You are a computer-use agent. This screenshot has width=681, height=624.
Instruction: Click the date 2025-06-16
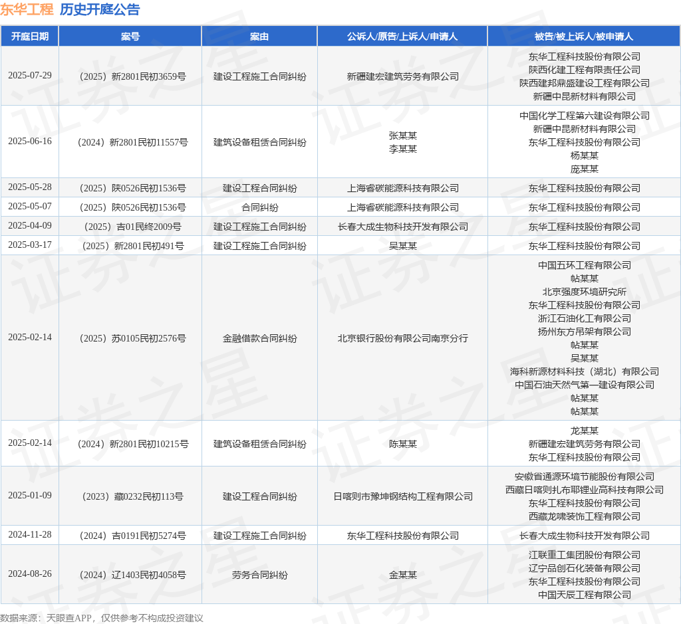click(x=30, y=142)
